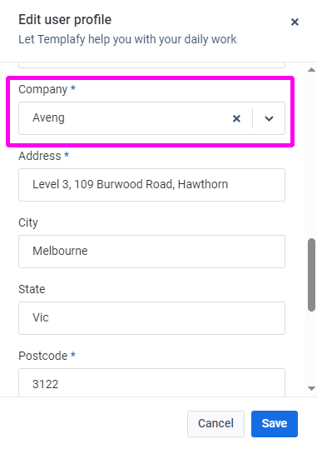This screenshot has width=317, height=449.
Task: Click the scrollbar down arrow
Action: (311, 388)
